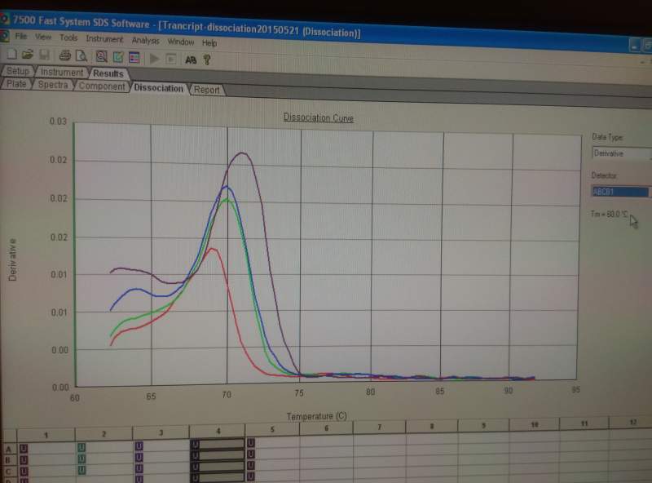Click the green Start run arrow icon
Image resolution: width=652 pixels, height=483 pixels.
point(154,58)
